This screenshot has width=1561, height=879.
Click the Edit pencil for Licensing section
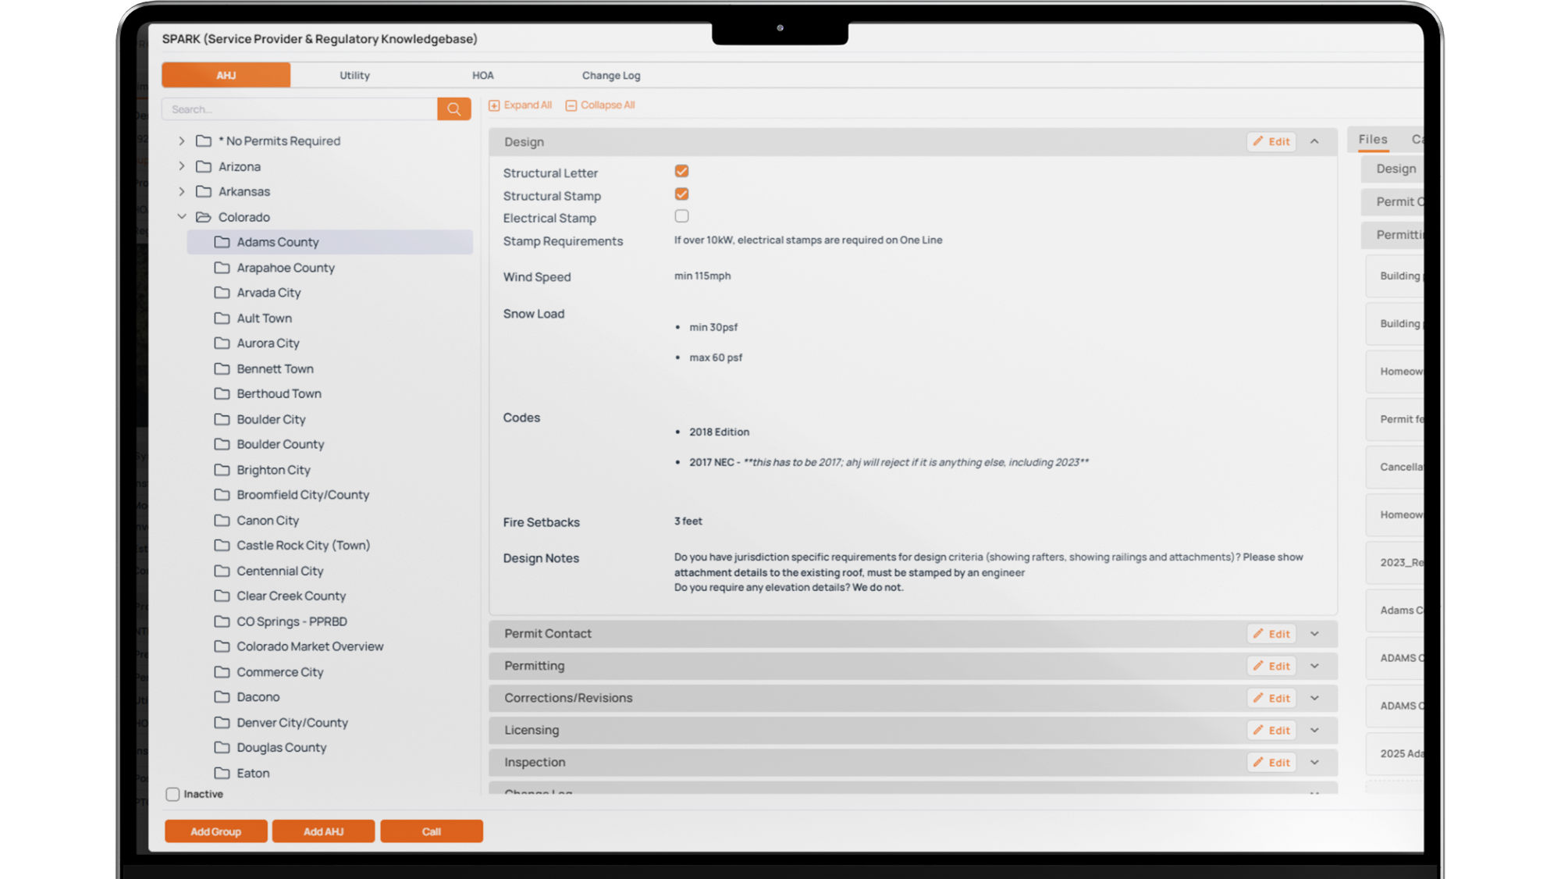coord(1258,730)
